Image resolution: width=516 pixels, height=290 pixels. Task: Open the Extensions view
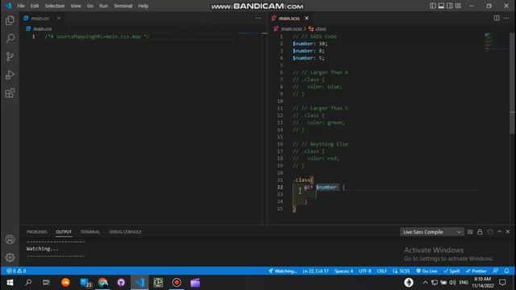click(x=10, y=93)
